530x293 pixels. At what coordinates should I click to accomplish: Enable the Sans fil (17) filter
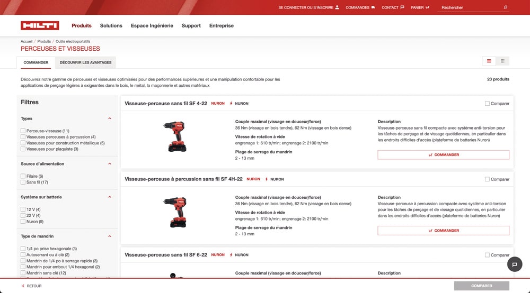tap(23, 182)
